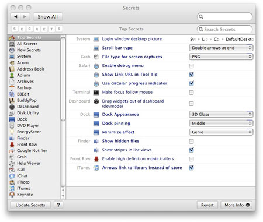The height and width of the screenshot is (222, 263).
Task: Go back with the left arrow button
Action: 15,17
